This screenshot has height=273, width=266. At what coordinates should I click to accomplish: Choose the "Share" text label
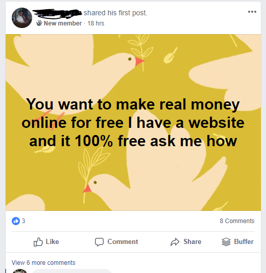pyautogui.click(x=192, y=241)
